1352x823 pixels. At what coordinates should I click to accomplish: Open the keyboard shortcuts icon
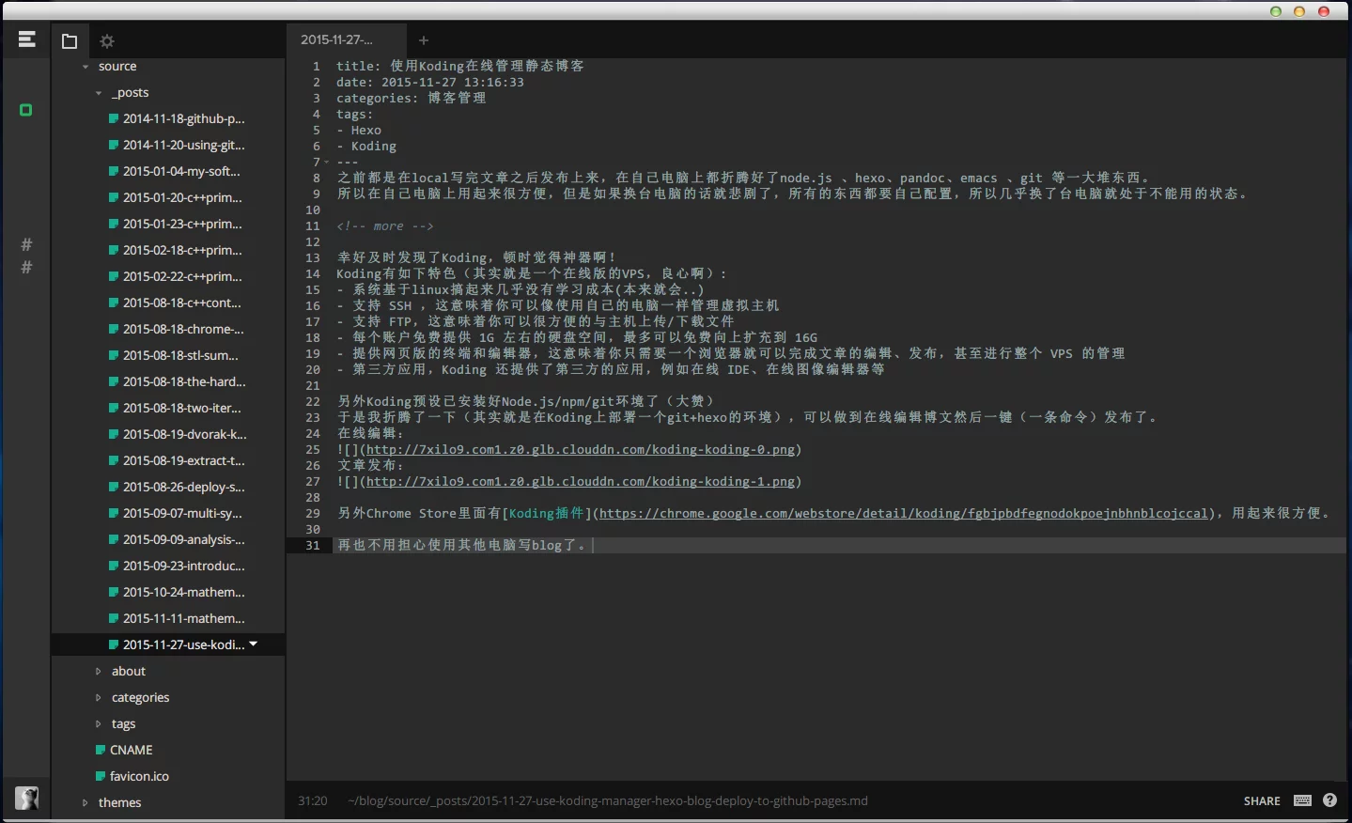(1302, 800)
